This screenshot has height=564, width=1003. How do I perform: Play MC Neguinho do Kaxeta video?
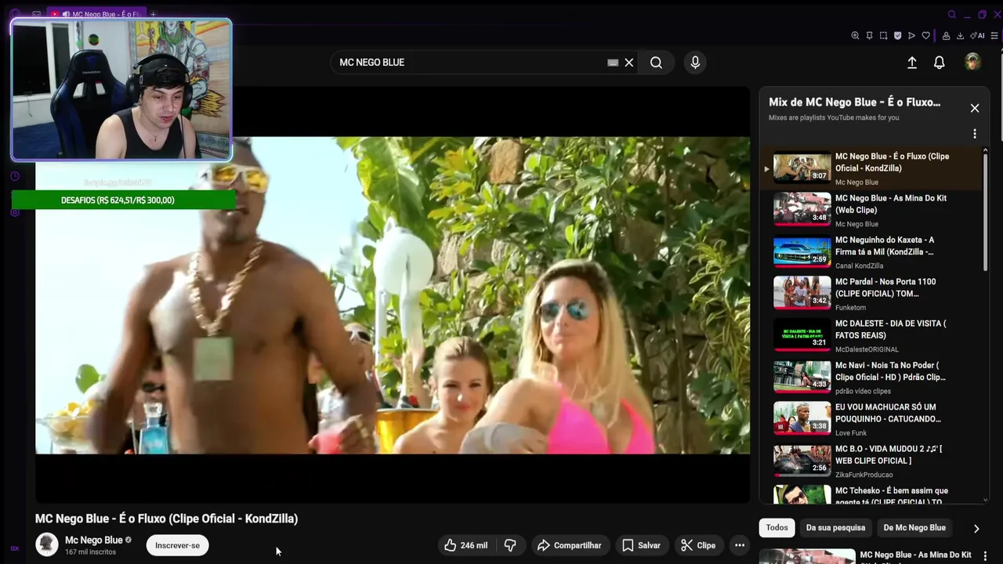(x=870, y=251)
